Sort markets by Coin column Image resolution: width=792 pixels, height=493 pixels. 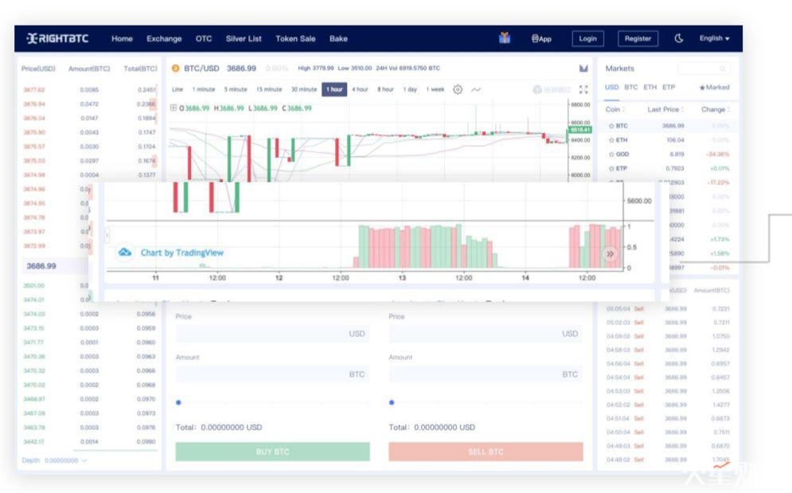(614, 109)
